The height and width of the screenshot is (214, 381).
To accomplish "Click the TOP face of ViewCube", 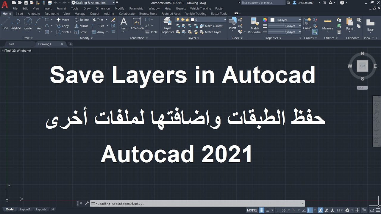I will [x=362, y=66].
